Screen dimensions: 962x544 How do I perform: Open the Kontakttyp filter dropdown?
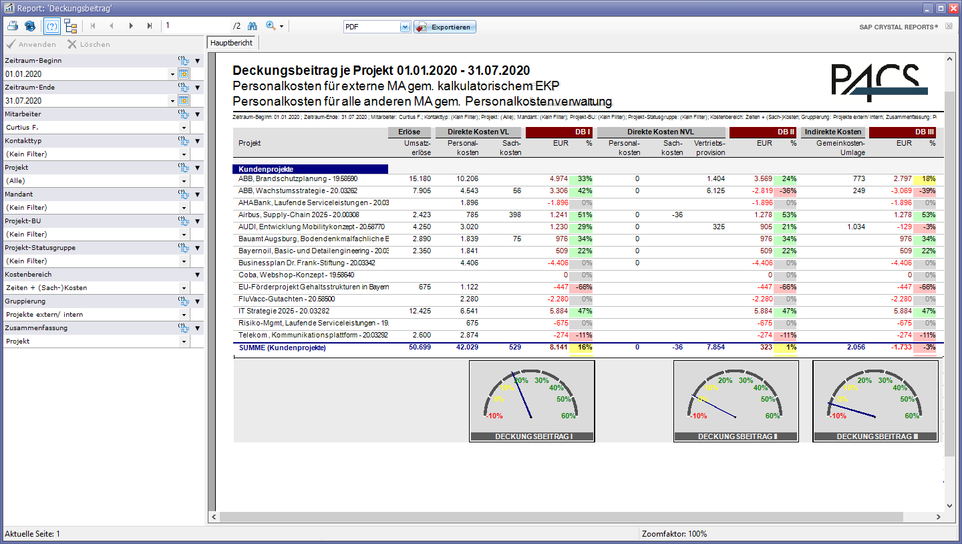point(184,154)
